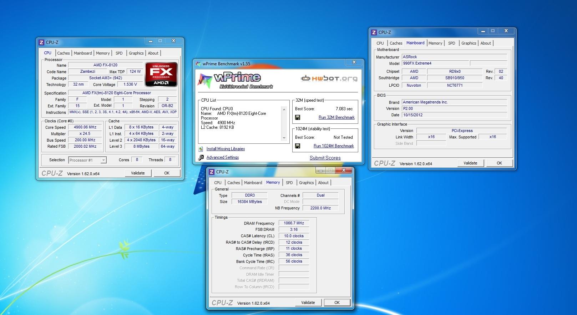Viewport: 577px width, 315px height.
Task: Open About tab in CPU window
Action: [x=153, y=53]
